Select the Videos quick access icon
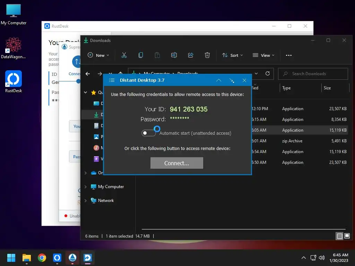This screenshot has width=355, height=266. [x=96, y=159]
